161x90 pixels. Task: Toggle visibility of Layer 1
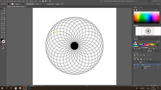[x=134, y=64]
